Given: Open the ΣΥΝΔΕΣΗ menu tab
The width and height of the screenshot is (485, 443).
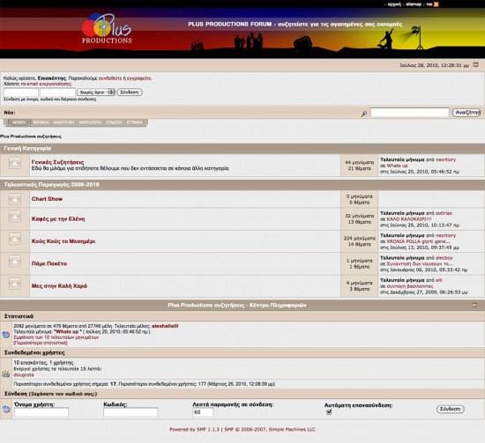Looking at the screenshot, I should tap(114, 122).
